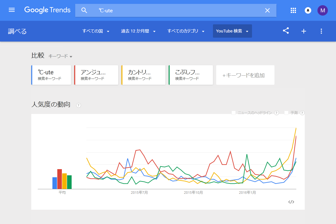Click help icon beside ニュースのヘッドライン
Screen dimensions: 336x224
(276, 113)
